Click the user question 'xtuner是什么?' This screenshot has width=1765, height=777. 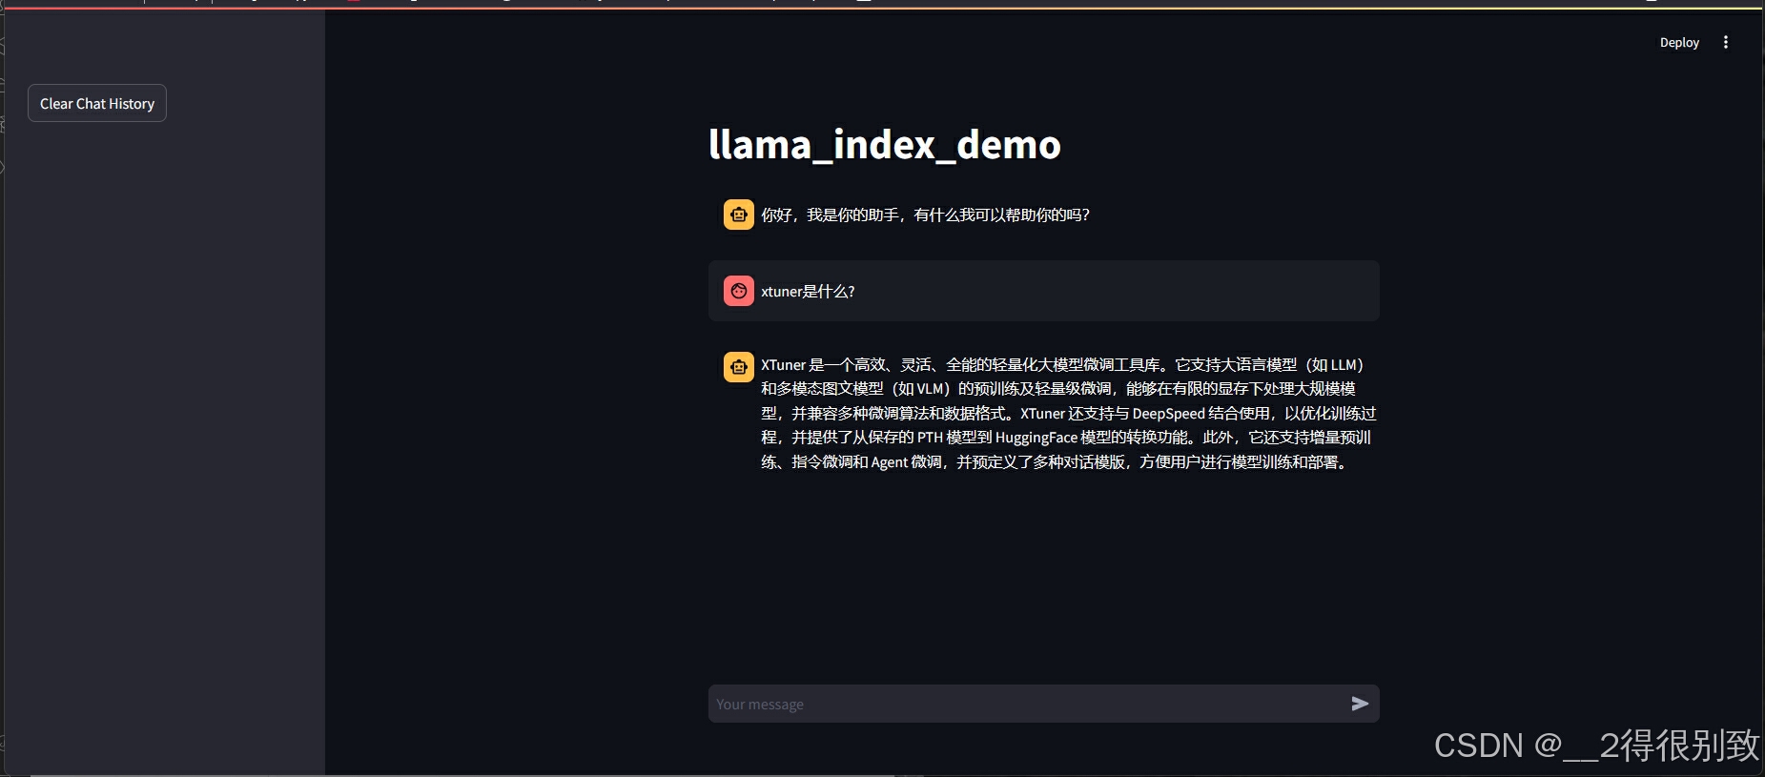pyautogui.click(x=808, y=292)
